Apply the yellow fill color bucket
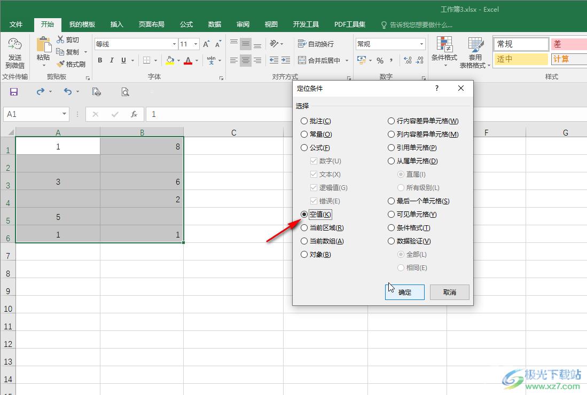 point(170,60)
